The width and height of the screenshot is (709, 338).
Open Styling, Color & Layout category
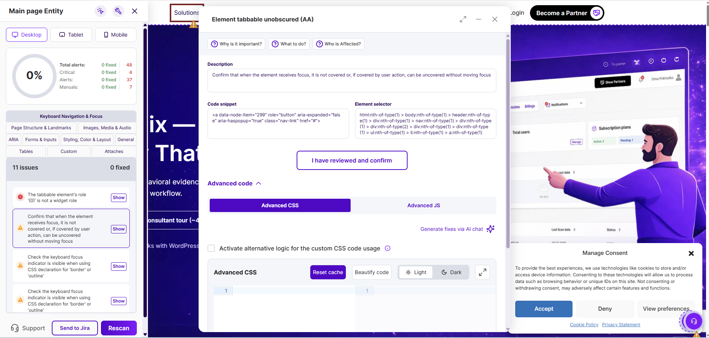pos(87,140)
